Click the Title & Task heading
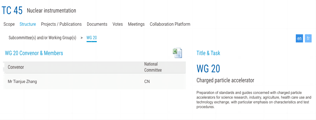This screenshot has height=120, width=316. (x=208, y=53)
